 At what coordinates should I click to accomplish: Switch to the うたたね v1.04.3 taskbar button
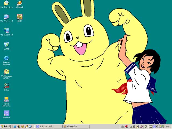[49, 126]
